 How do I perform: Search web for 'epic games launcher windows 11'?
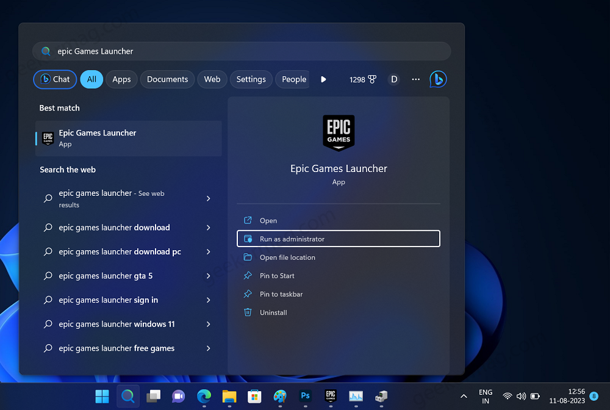128,324
